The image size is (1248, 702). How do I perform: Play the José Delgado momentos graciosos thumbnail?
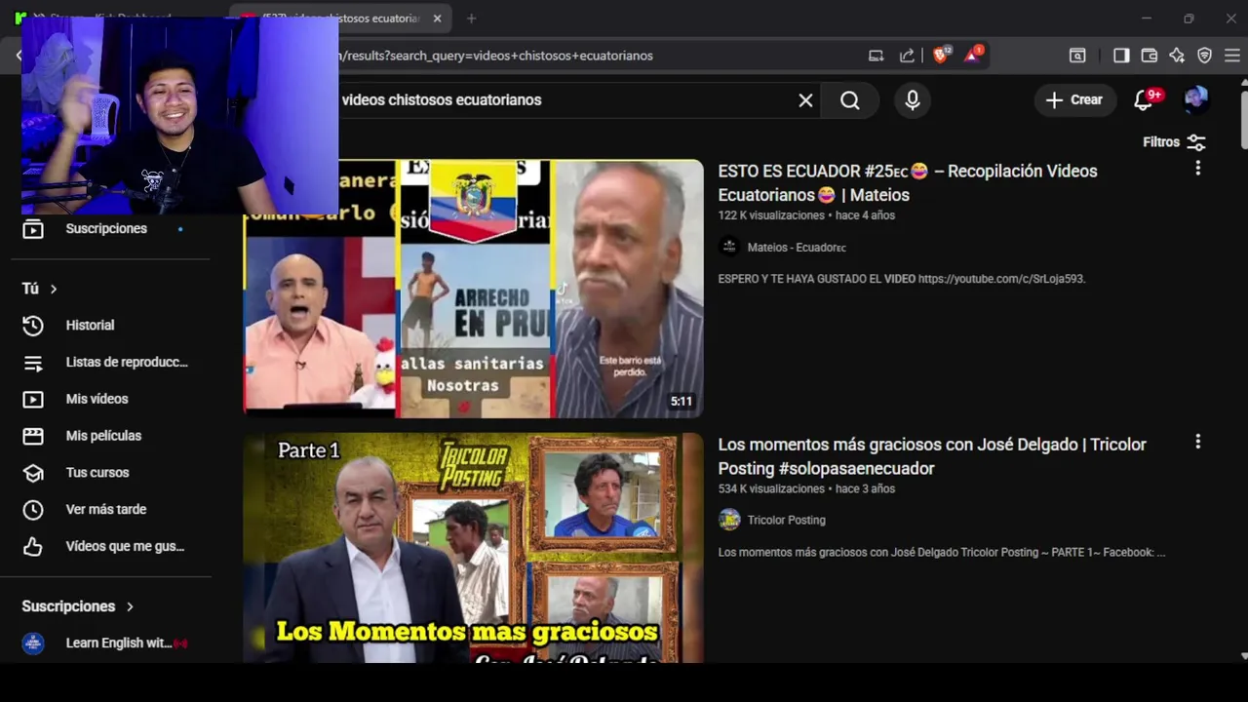[x=473, y=549]
